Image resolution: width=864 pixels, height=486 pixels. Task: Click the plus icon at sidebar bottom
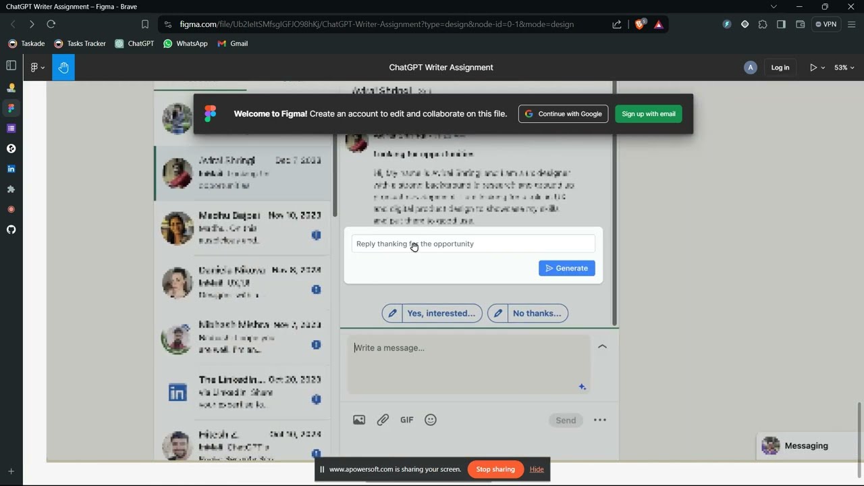pyautogui.click(x=11, y=471)
